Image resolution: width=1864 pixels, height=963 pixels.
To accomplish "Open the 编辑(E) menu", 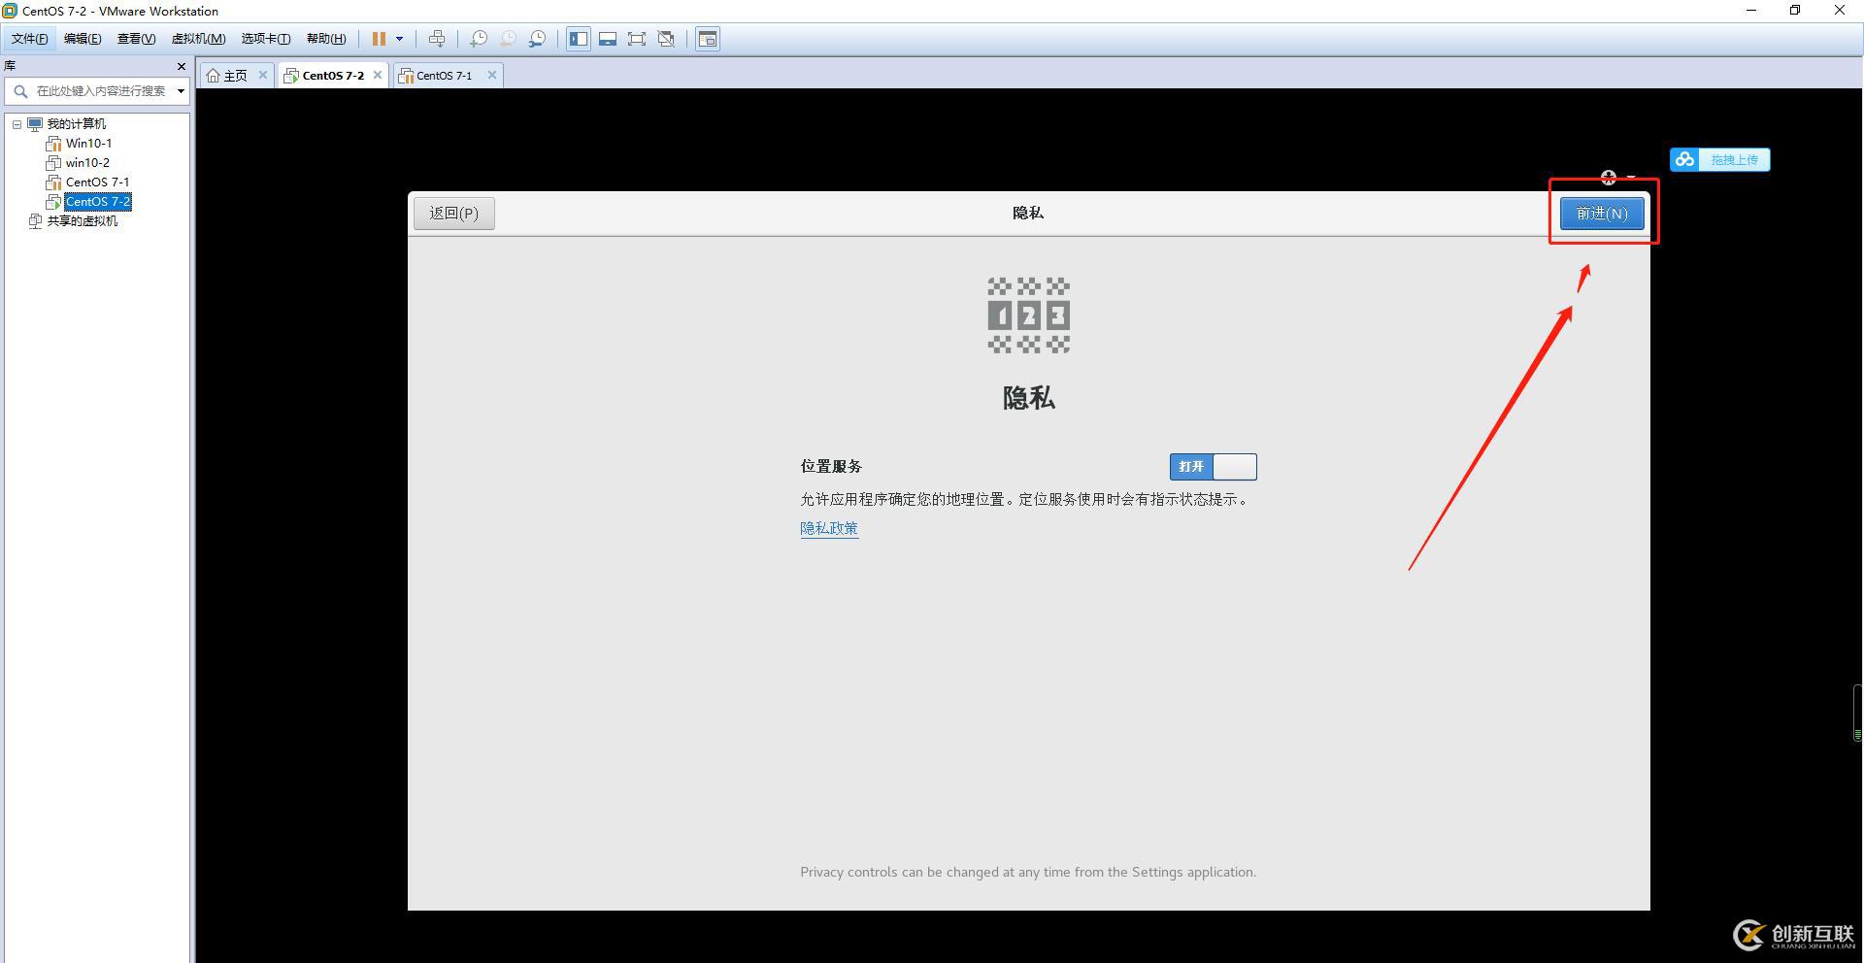I will 83,39.
